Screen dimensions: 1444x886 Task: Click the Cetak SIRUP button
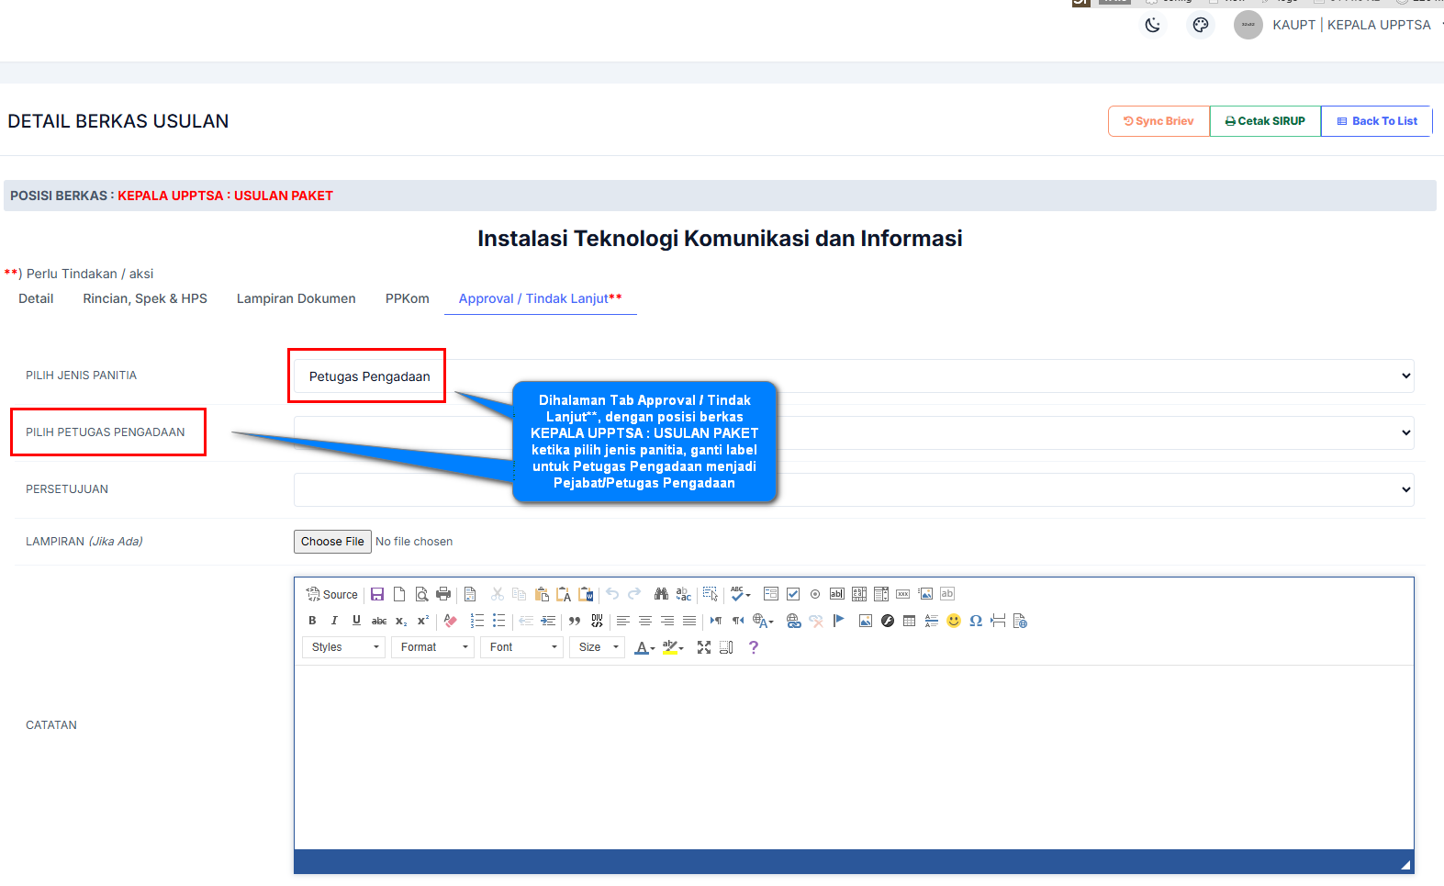tap(1265, 121)
